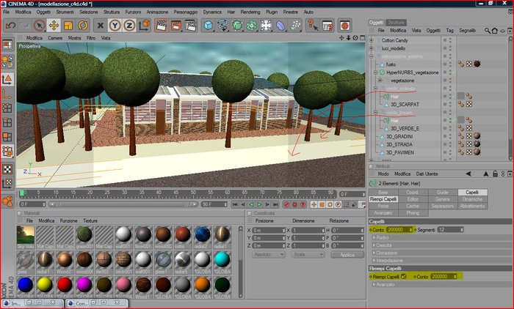Toggle visibility dot for fusto object
Screen dimensions: 514x309
[445, 64]
